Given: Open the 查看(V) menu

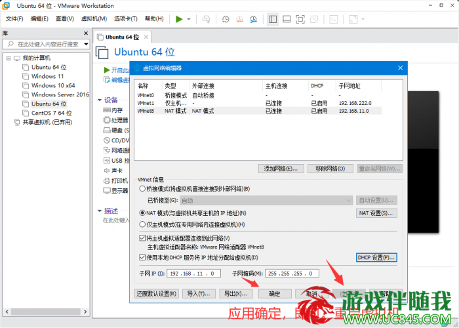Looking at the screenshot, I should coord(65,19).
